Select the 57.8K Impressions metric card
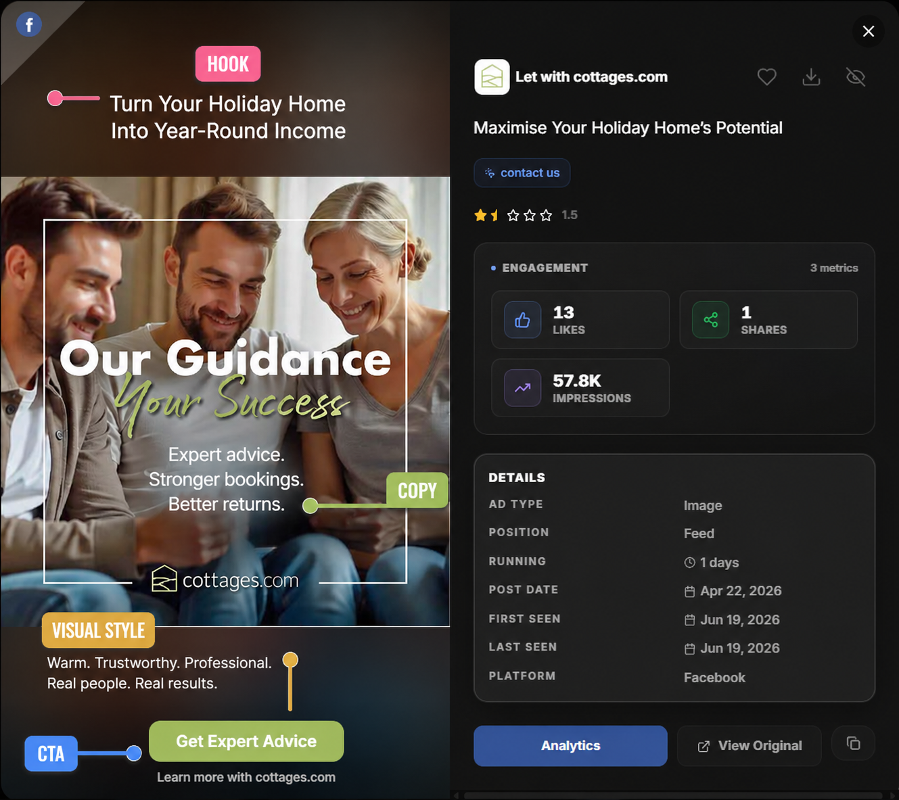This screenshot has width=899, height=800. 580,388
